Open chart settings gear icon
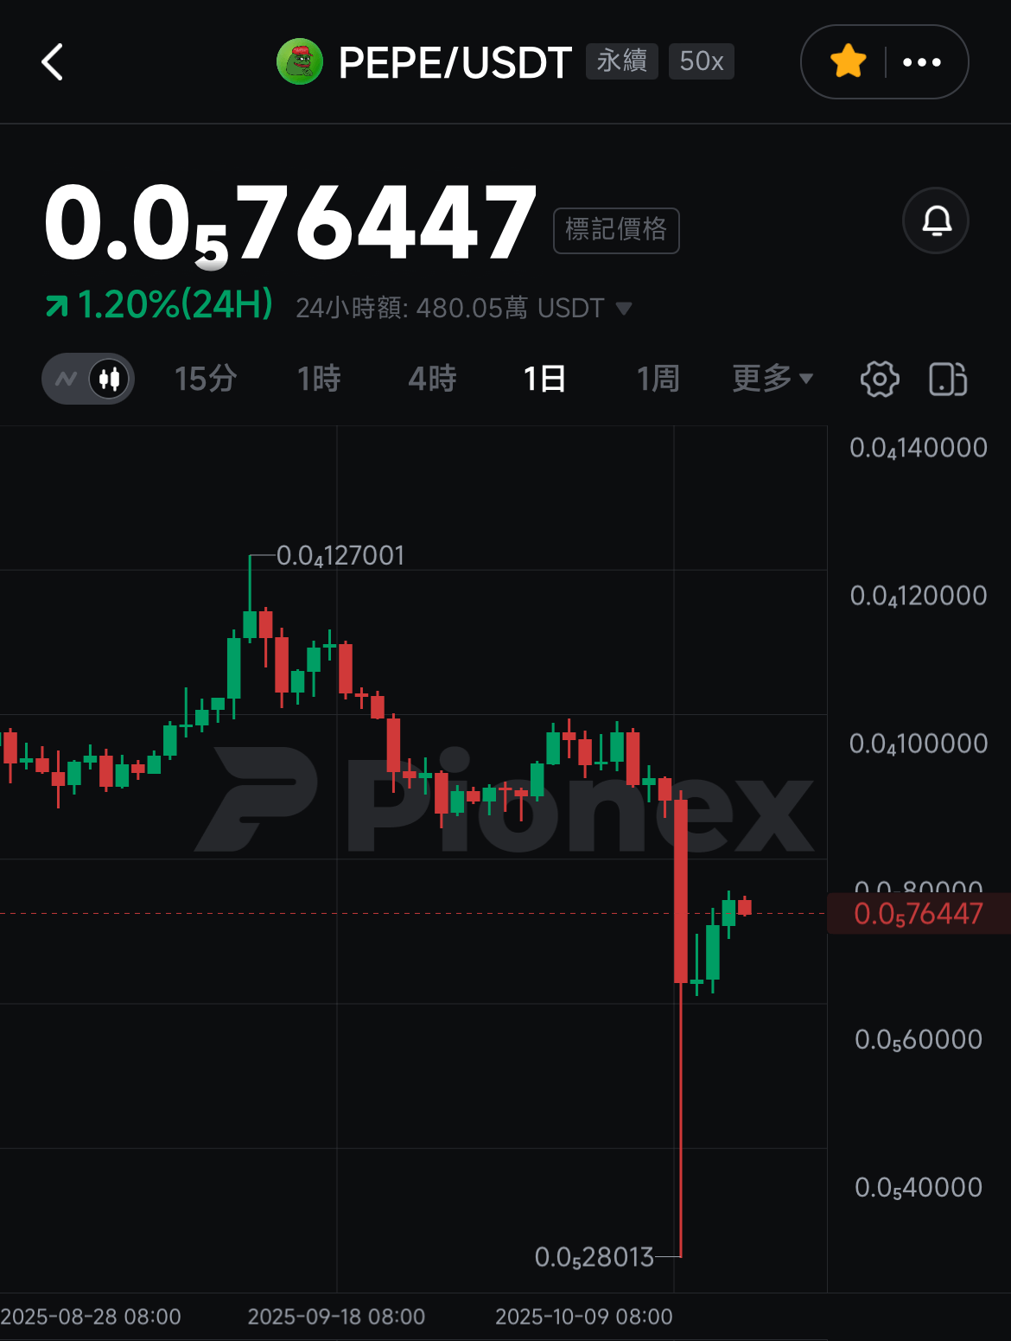This screenshot has height=1341, width=1011. (880, 379)
